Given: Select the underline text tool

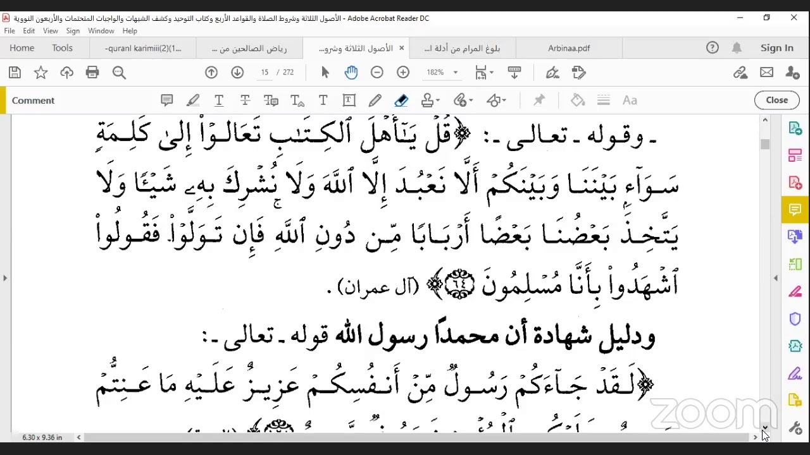Looking at the screenshot, I should 219,100.
